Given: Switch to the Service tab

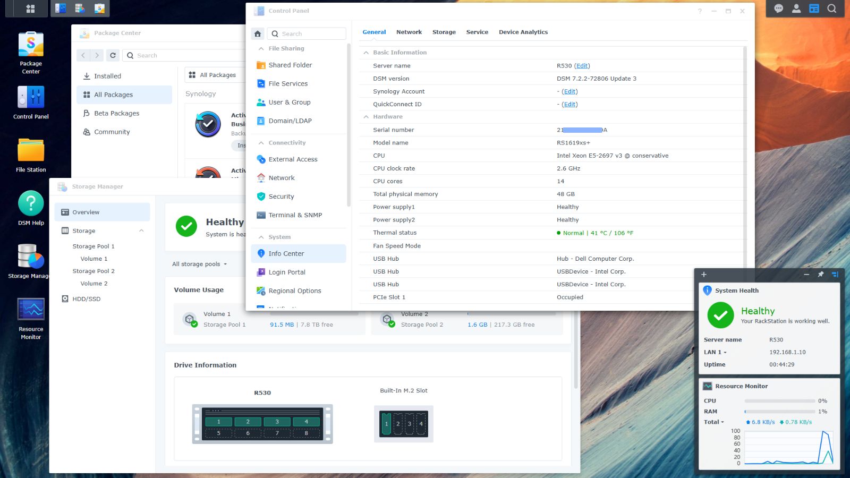Looking at the screenshot, I should coord(477,32).
